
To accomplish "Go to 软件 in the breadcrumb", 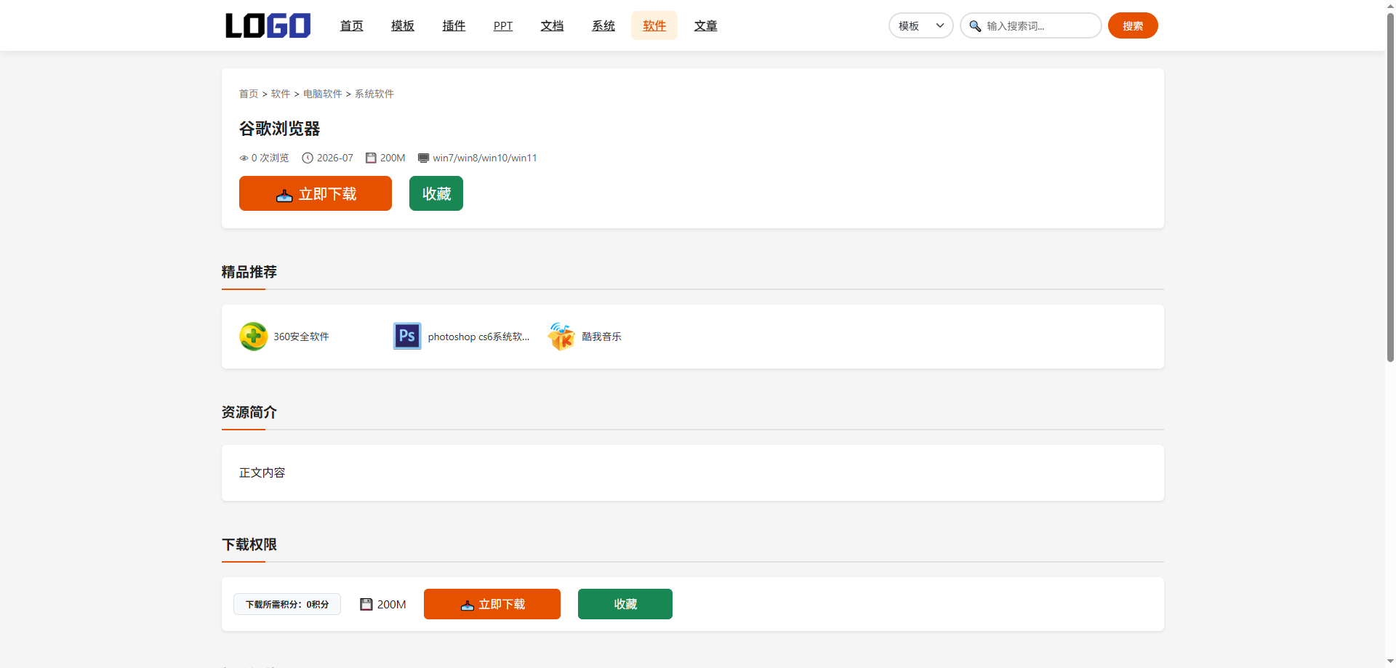I will (281, 94).
